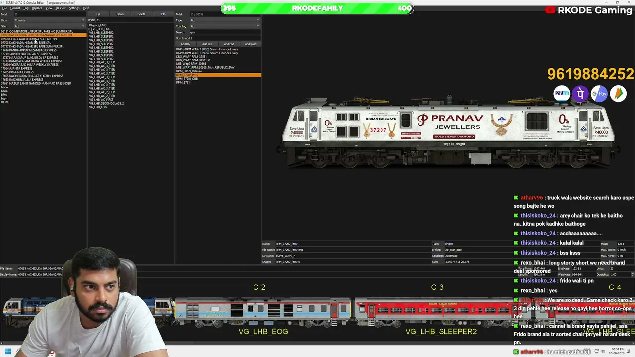Image resolution: width=635 pixels, height=357 pixels.
Task: Open the File menu
Action: coord(4,8)
